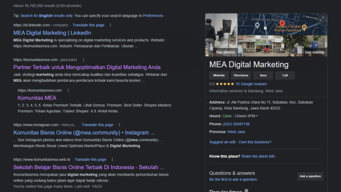Image resolution: width=341 pixels, height=192 pixels.
Task: Open three-dot menu for komunitasmea.com sub-result
Action: click(x=68, y=90)
